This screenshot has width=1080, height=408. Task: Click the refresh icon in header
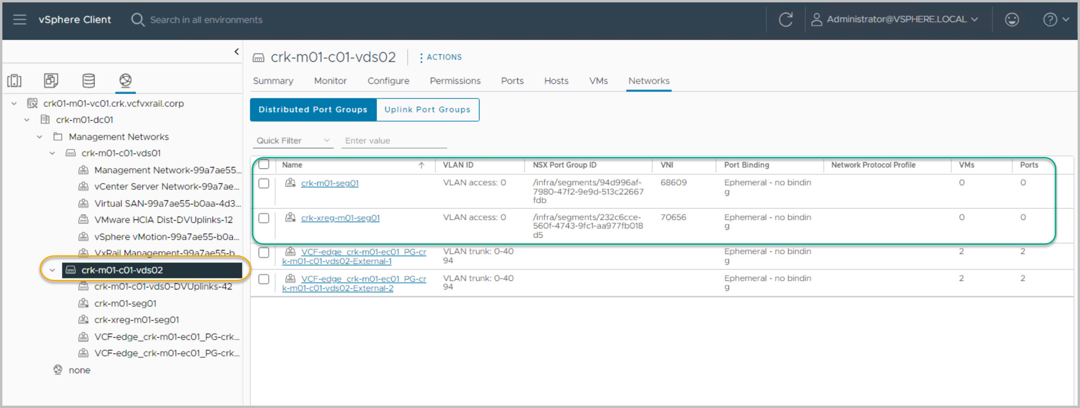point(785,19)
